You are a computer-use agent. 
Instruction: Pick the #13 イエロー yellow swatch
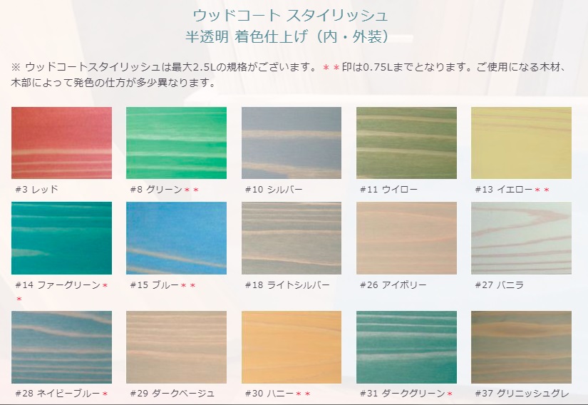coord(521,143)
